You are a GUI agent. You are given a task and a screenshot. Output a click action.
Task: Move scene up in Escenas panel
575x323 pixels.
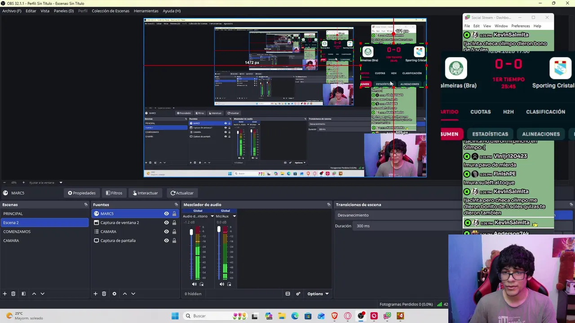(x=34, y=294)
